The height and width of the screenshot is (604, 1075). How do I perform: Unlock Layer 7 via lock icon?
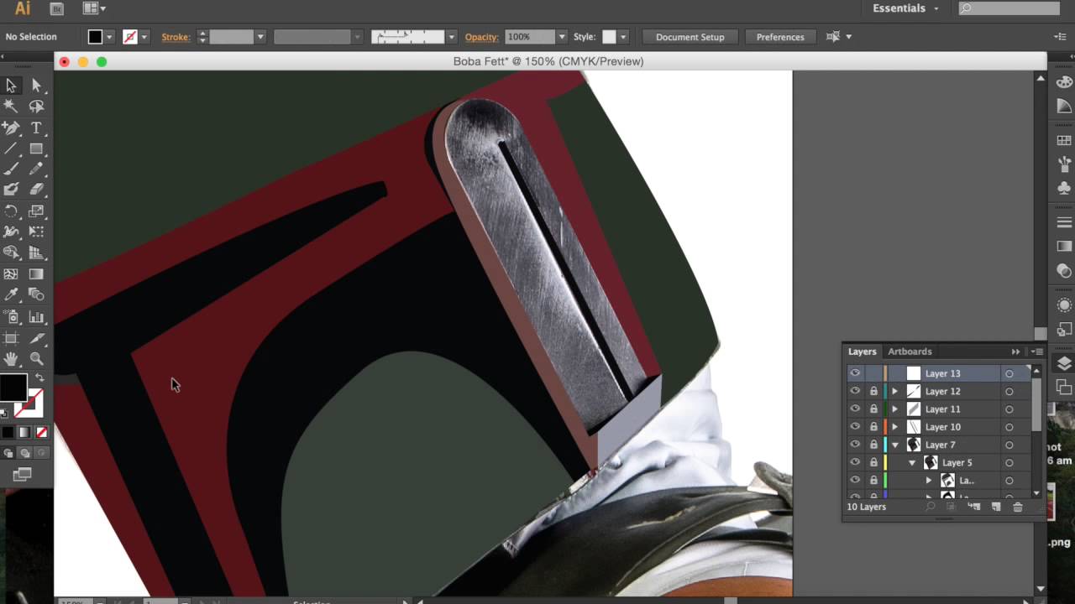click(x=873, y=445)
